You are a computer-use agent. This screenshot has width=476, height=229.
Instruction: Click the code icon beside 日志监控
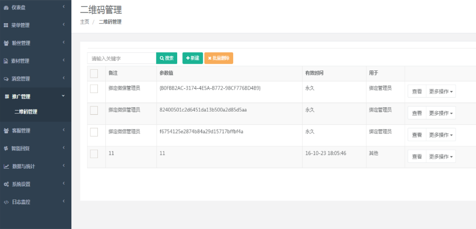6,202
